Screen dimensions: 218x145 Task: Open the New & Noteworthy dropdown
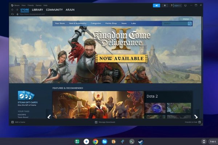click(78, 24)
